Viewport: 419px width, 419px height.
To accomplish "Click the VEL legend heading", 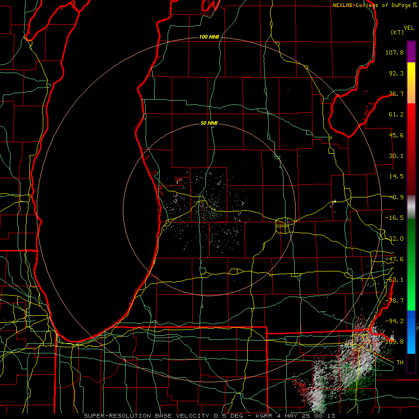I will (409, 28).
